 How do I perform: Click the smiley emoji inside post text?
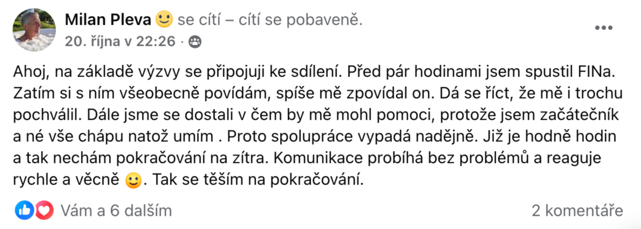(133, 180)
